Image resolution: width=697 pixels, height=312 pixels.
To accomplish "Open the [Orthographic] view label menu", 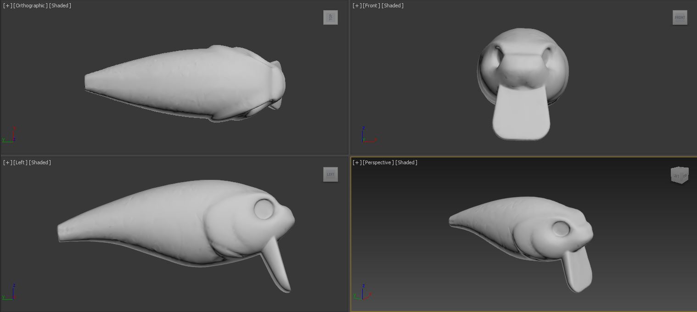I will coord(30,6).
